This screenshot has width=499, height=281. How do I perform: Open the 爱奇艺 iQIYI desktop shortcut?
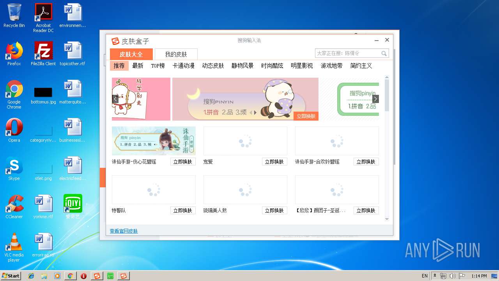pyautogui.click(x=73, y=207)
